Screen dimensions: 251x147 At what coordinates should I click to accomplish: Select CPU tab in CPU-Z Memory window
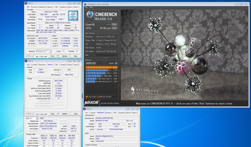[x=28, y=65]
